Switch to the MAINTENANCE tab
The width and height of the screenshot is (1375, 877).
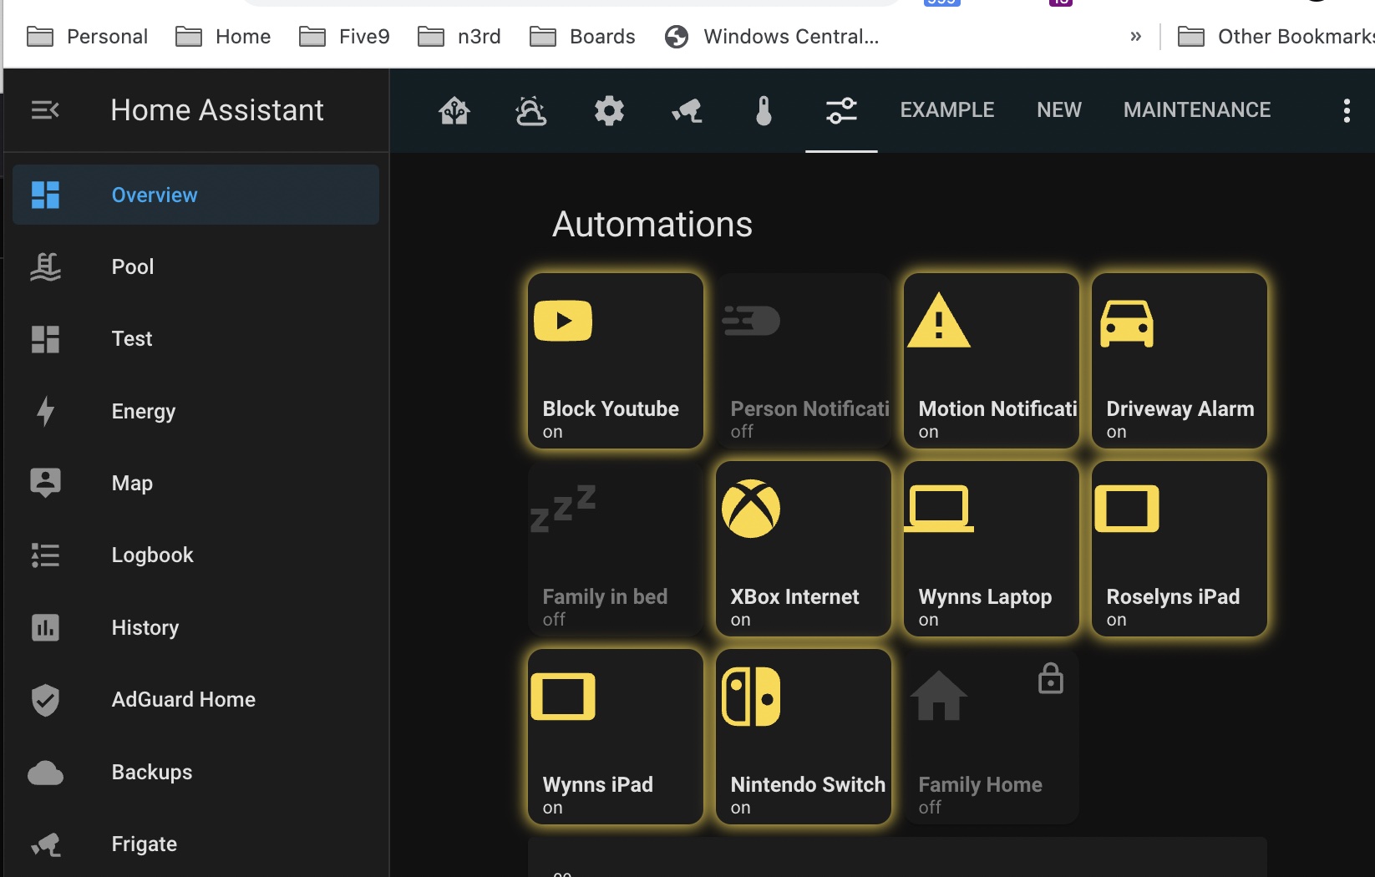point(1197,110)
